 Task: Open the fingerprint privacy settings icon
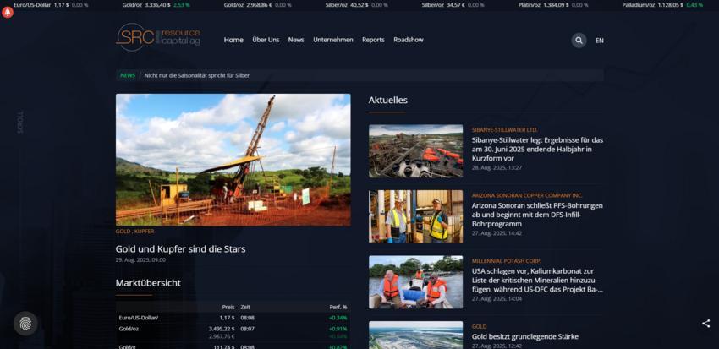click(x=25, y=324)
